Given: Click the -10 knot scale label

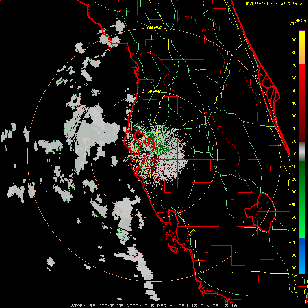Looking at the screenshot, I should (x=293, y=167).
